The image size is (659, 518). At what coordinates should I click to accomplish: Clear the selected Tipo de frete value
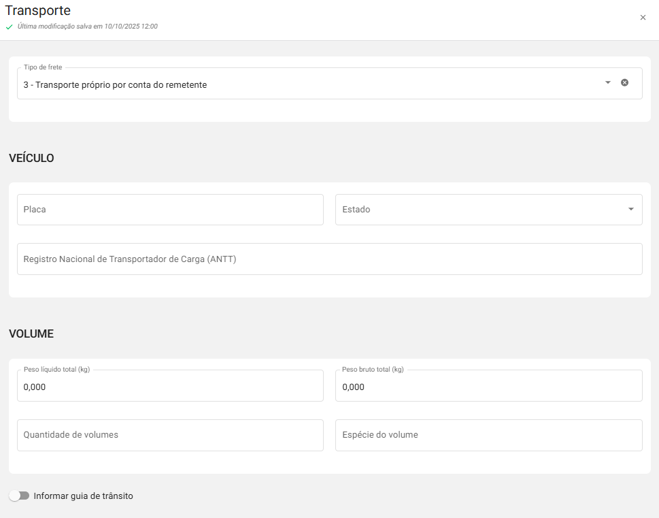tap(624, 82)
